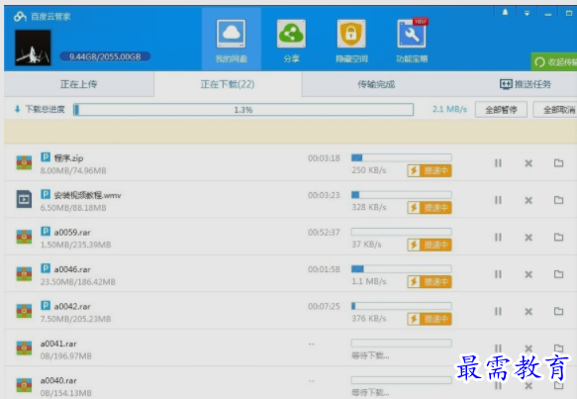577x399 pixels.
Task: Click the 2.1 MB/s total speed text
Action: pos(449,109)
